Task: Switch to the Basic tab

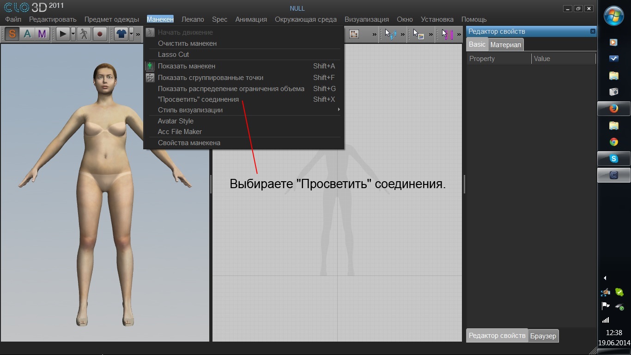Action: point(477,44)
